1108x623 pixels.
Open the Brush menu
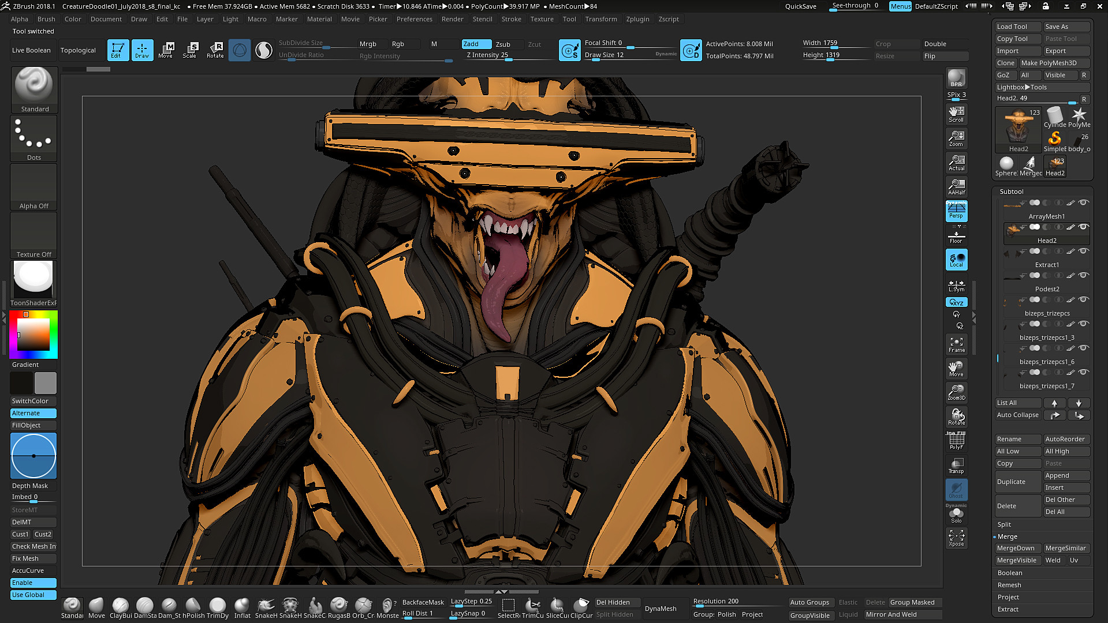pos(46,19)
